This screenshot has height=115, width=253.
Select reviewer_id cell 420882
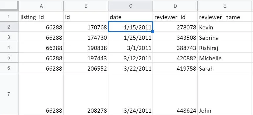(175, 58)
